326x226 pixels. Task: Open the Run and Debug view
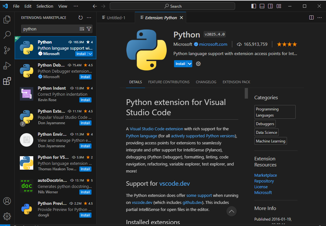[7, 66]
